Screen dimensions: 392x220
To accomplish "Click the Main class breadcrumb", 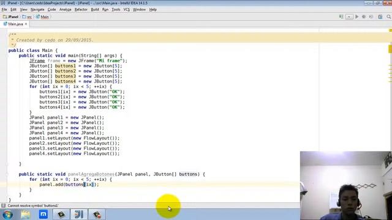I will pos(42,16).
